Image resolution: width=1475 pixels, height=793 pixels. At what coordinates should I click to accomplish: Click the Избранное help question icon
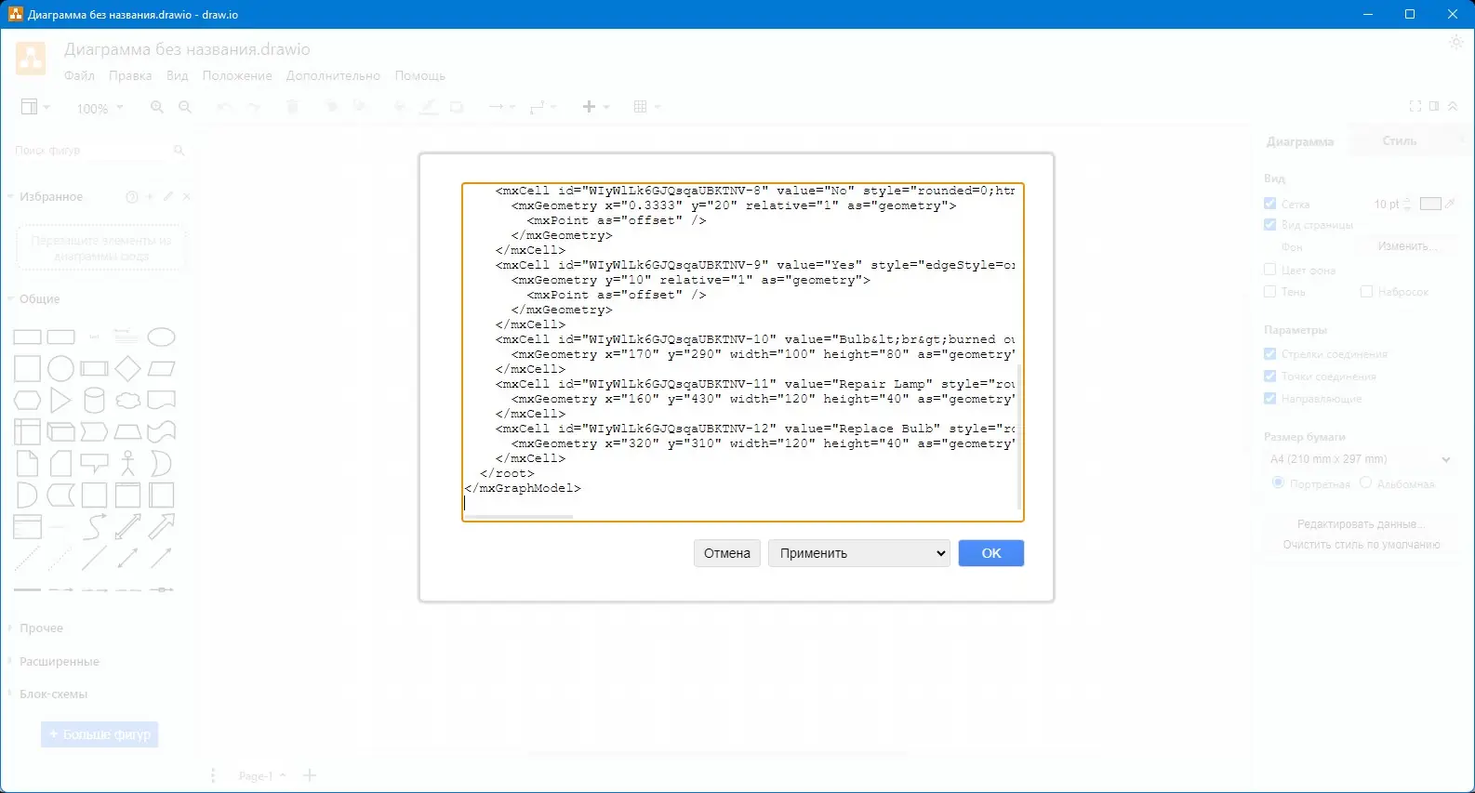click(132, 197)
